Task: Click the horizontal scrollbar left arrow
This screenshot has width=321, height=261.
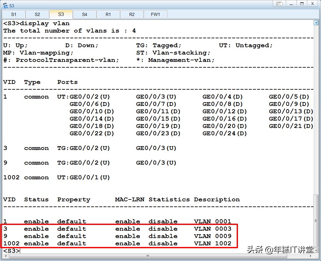Action: [5, 256]
